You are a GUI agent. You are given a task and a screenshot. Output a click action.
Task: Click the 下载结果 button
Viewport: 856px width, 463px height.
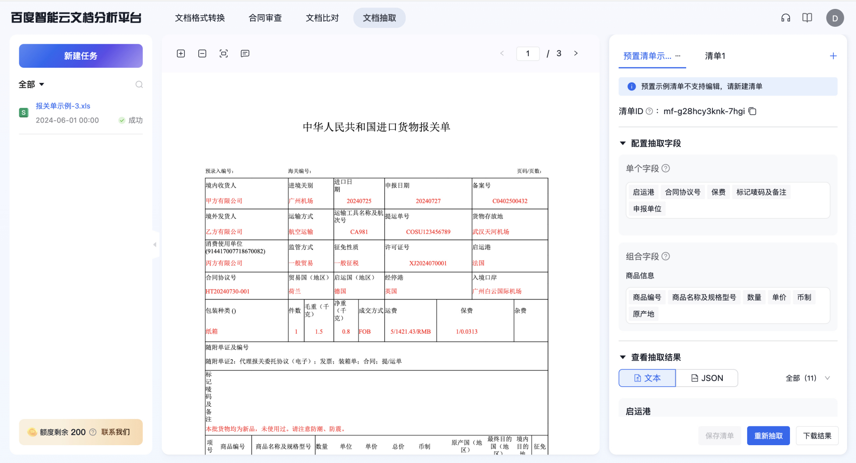point(817,436)
